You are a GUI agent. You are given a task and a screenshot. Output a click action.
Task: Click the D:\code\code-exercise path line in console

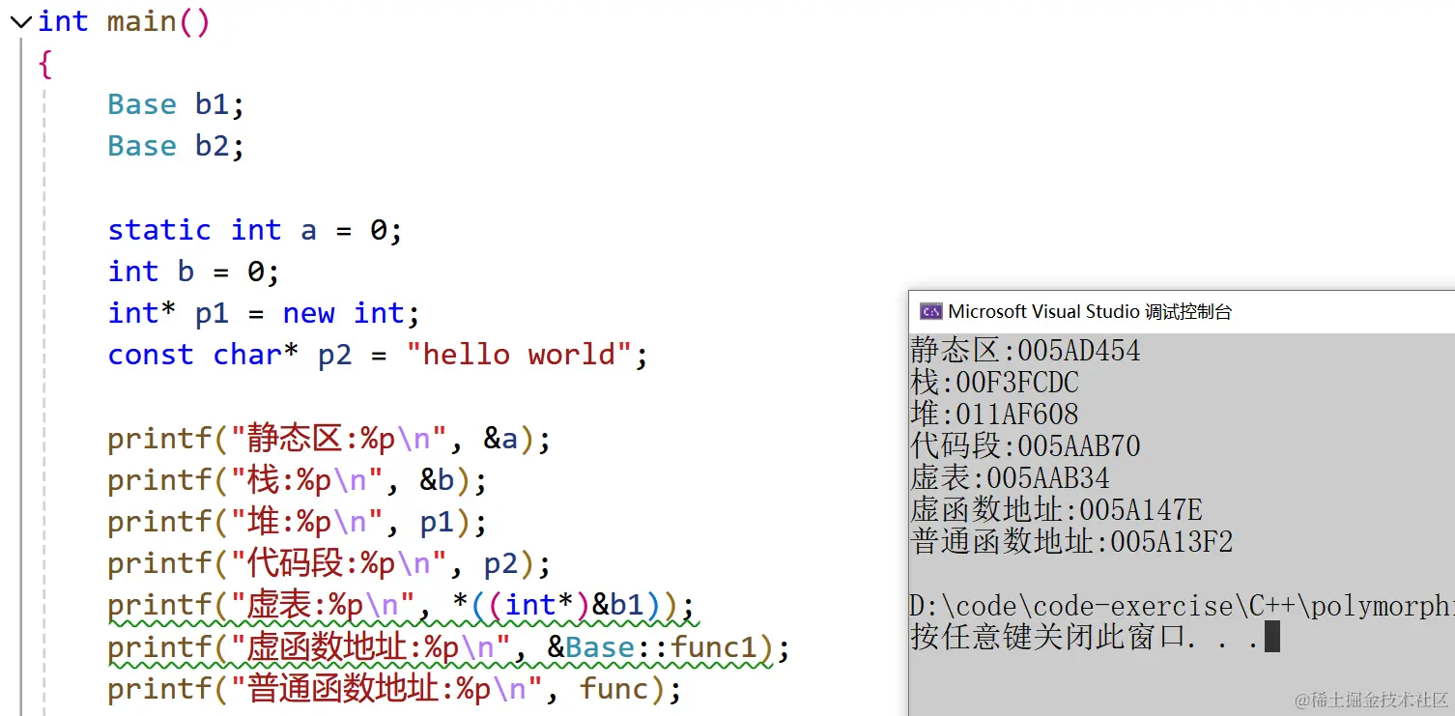click(1182, 606)
